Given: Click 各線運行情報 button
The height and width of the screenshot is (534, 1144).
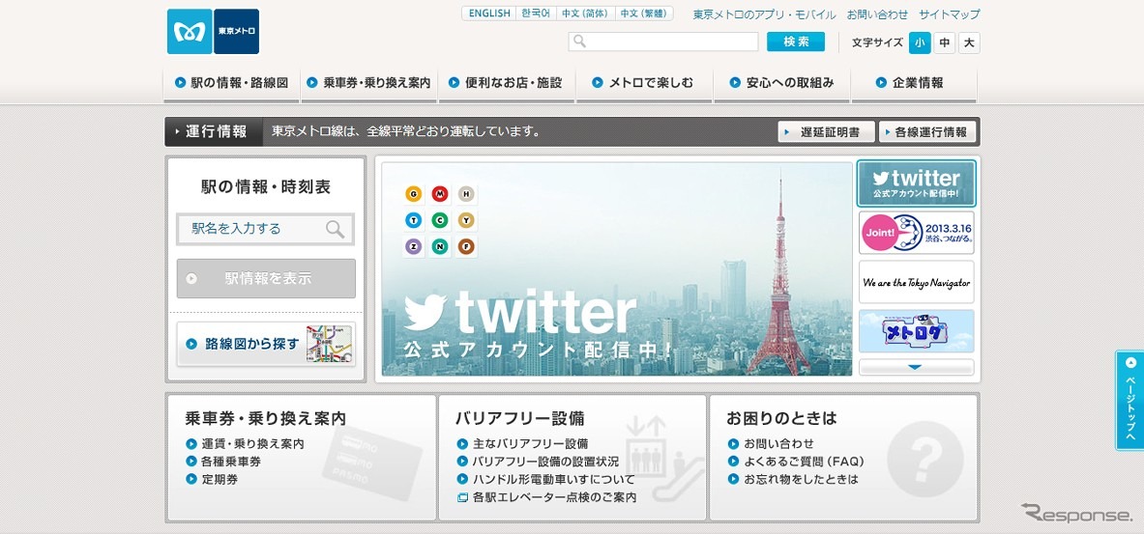Looking at the screenshot, I should 926,132.
